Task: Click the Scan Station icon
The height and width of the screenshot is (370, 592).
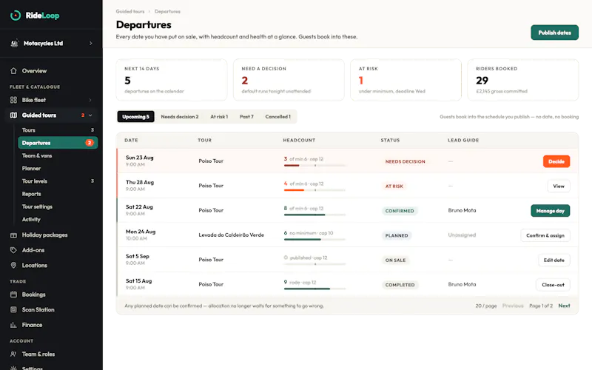Action: 13,309
